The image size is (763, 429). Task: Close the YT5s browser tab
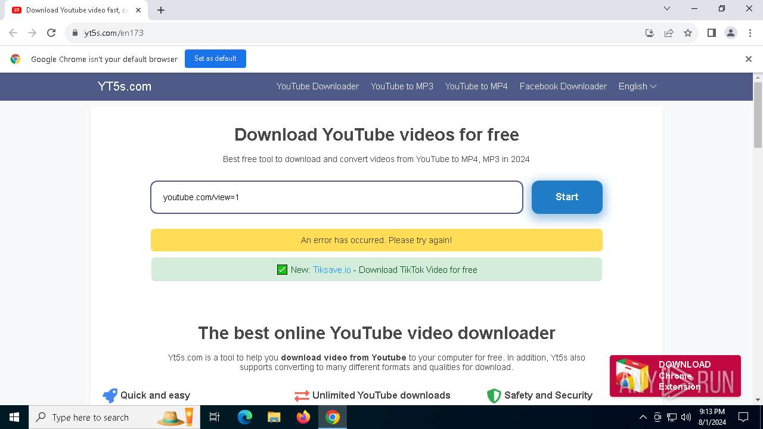click(x=139, y=10)
